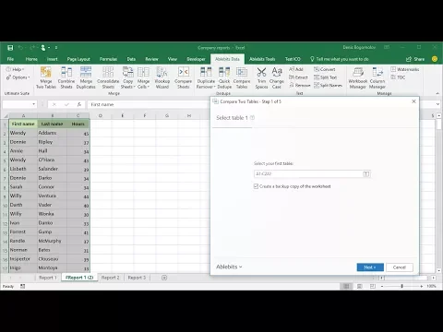Select the First name header cell
The image size is (443, 332).
coord(23,124)
